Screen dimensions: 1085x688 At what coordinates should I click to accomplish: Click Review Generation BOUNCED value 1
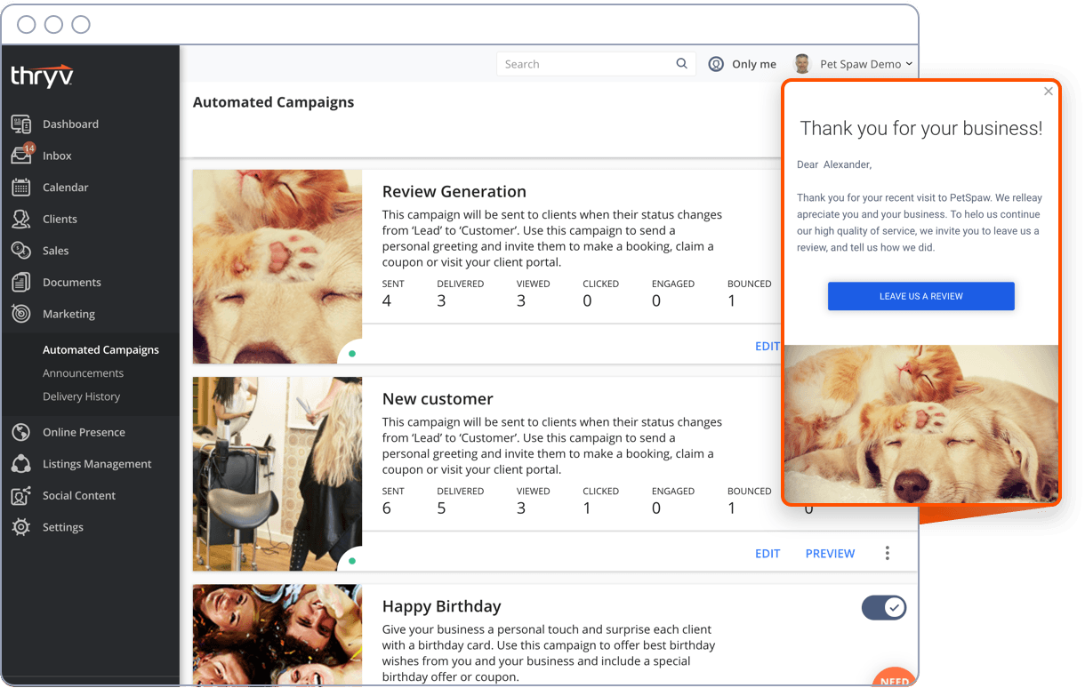[732, 301]
